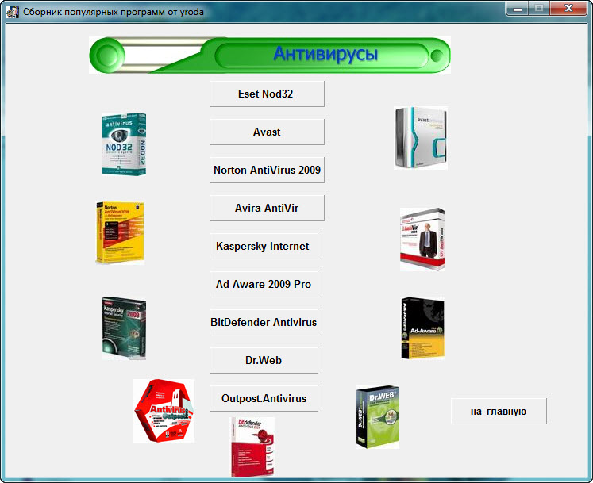
Task: Select the Kaspersky Internet Security box image
Action: 124,328
